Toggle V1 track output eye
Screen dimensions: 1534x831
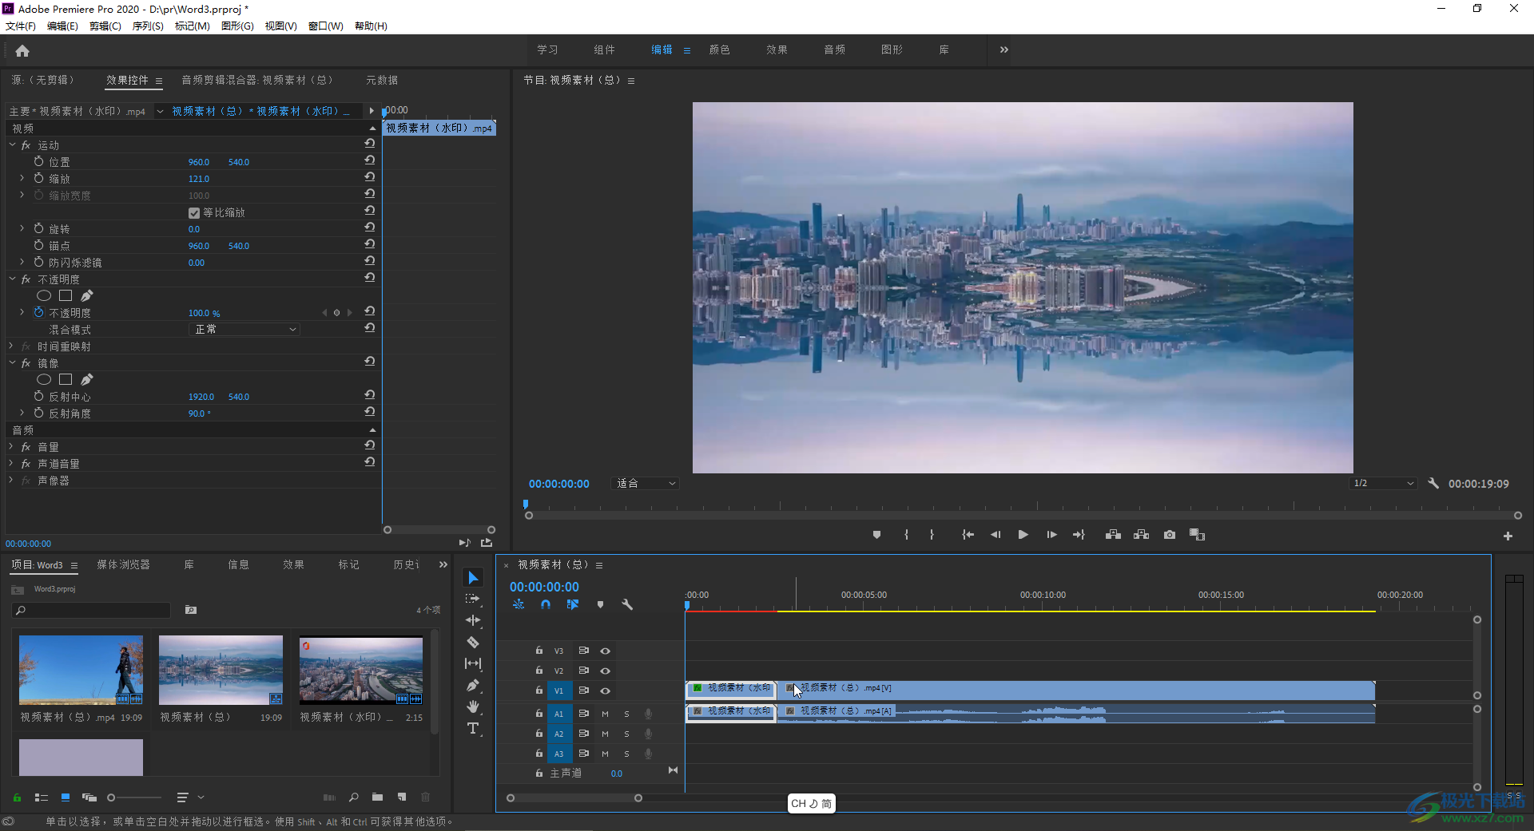coord(605,691)
